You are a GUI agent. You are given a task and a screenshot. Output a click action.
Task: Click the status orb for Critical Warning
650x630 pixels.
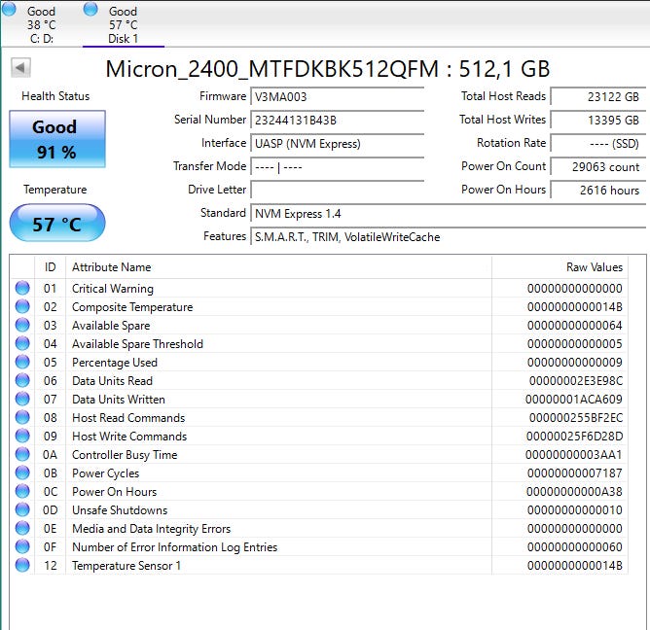(22, 289)
